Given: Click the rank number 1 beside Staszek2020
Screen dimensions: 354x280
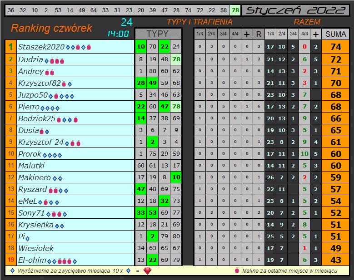Looking at the screenshot, I should [10, 47].
